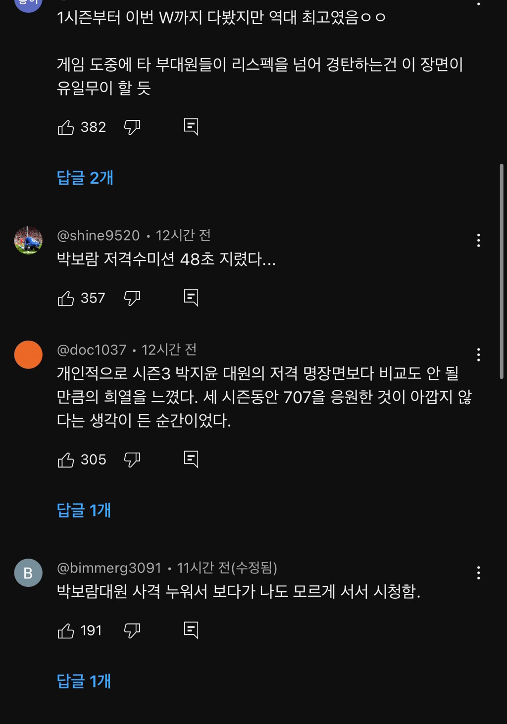
Task: Like the @bimmerg3091 comment
Action: (66, 631)
